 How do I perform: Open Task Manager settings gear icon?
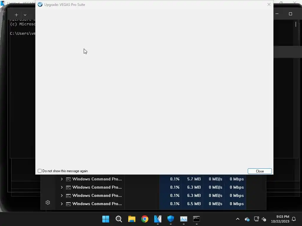pyautogui.click(x=48, y=202)
